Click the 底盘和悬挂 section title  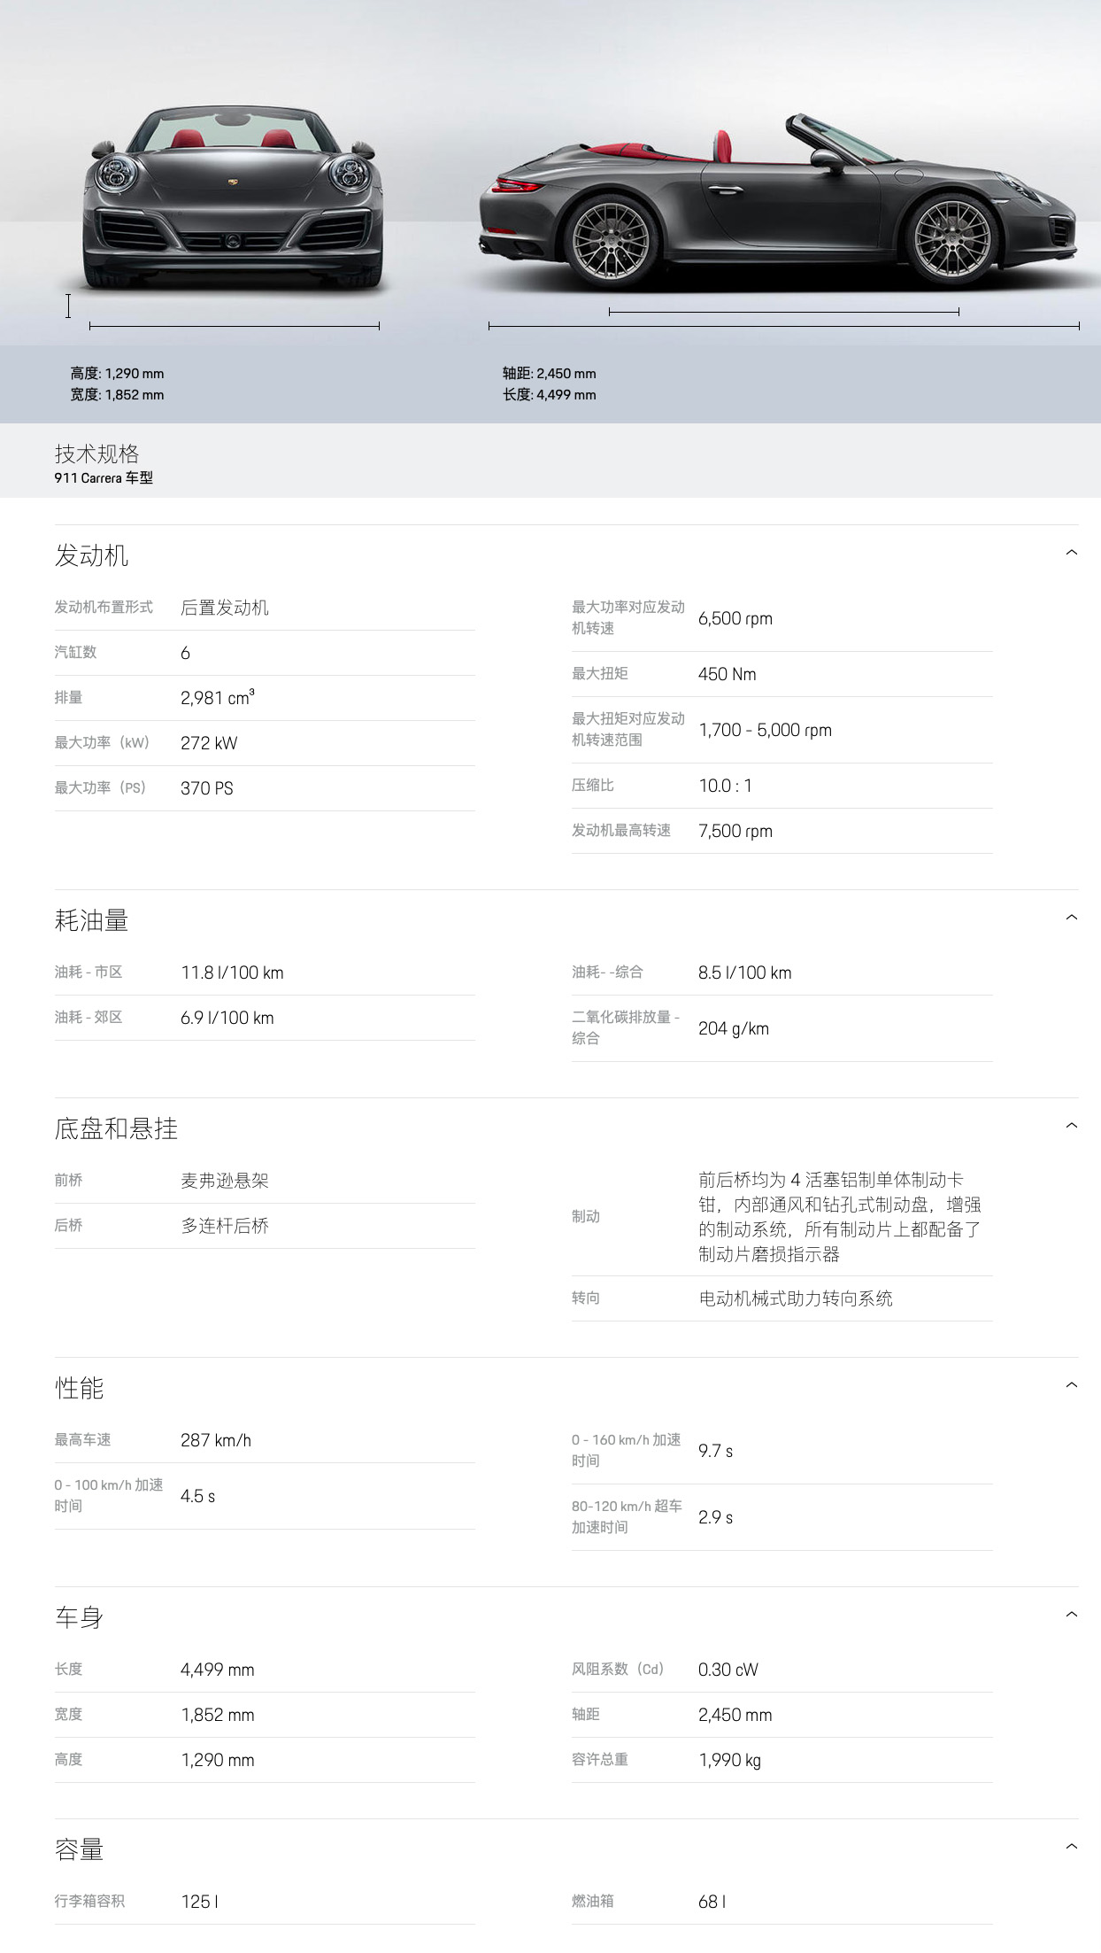(116, 1128)
